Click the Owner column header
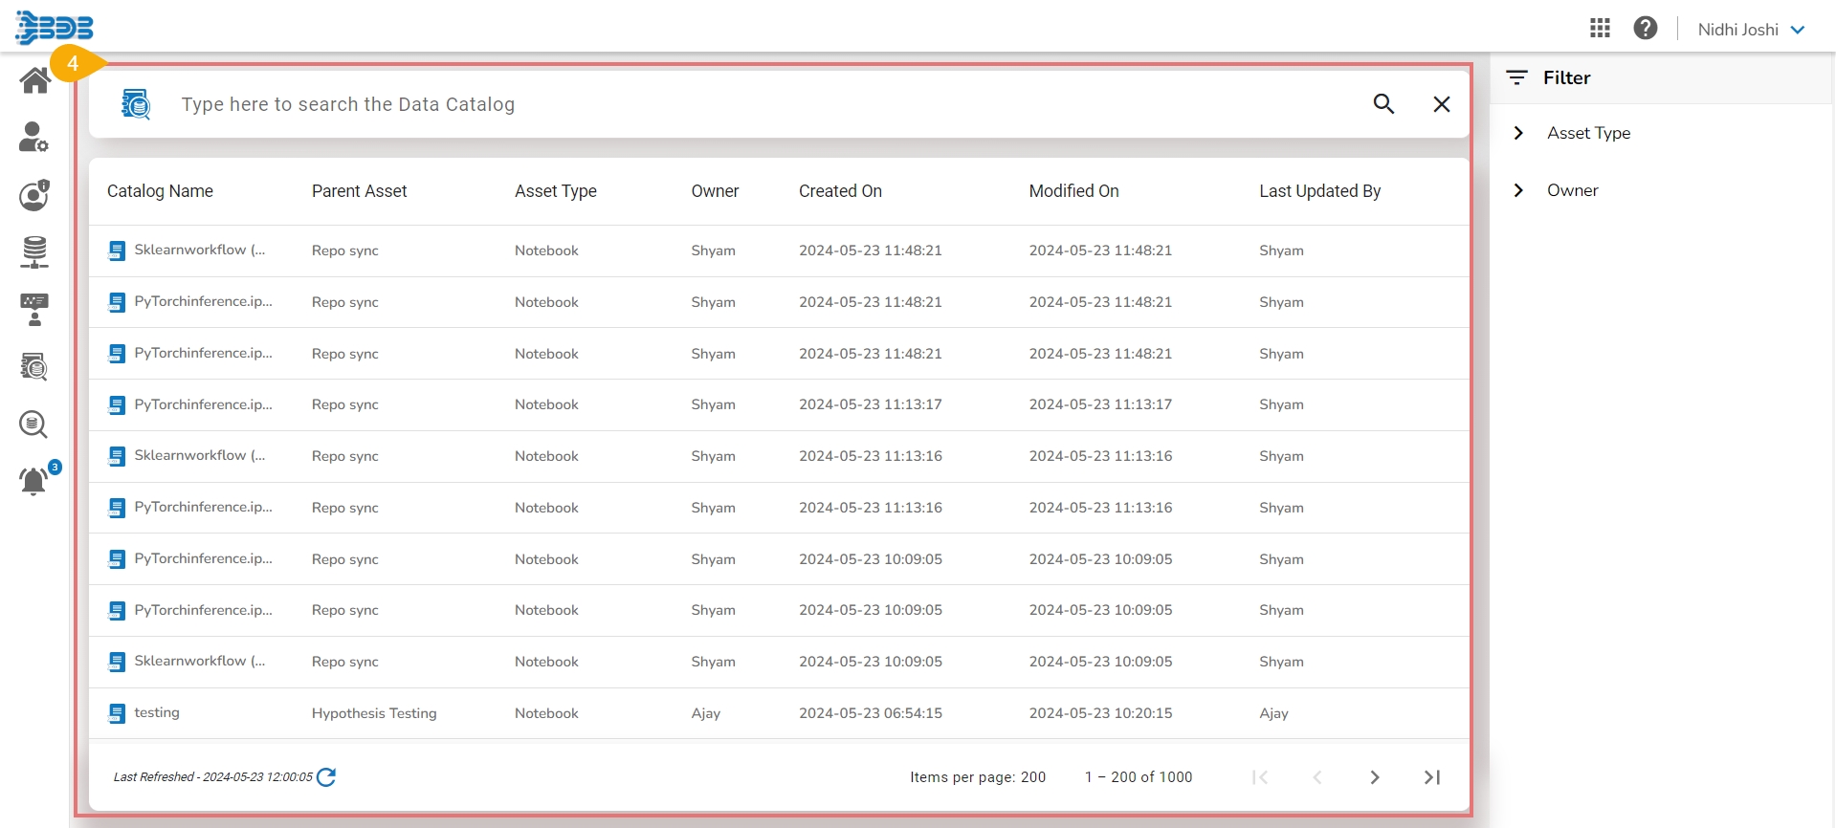 click(x=715, y=191)
